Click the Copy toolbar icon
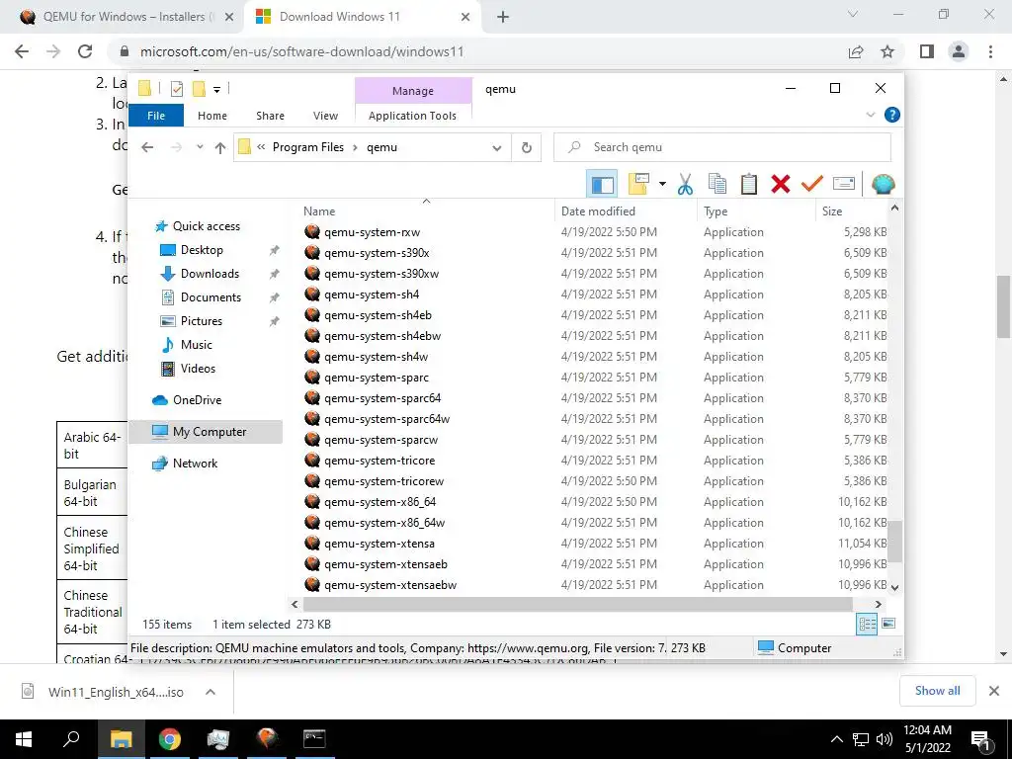The width and height of the screenshot is (1012, 759). point(717,185)
